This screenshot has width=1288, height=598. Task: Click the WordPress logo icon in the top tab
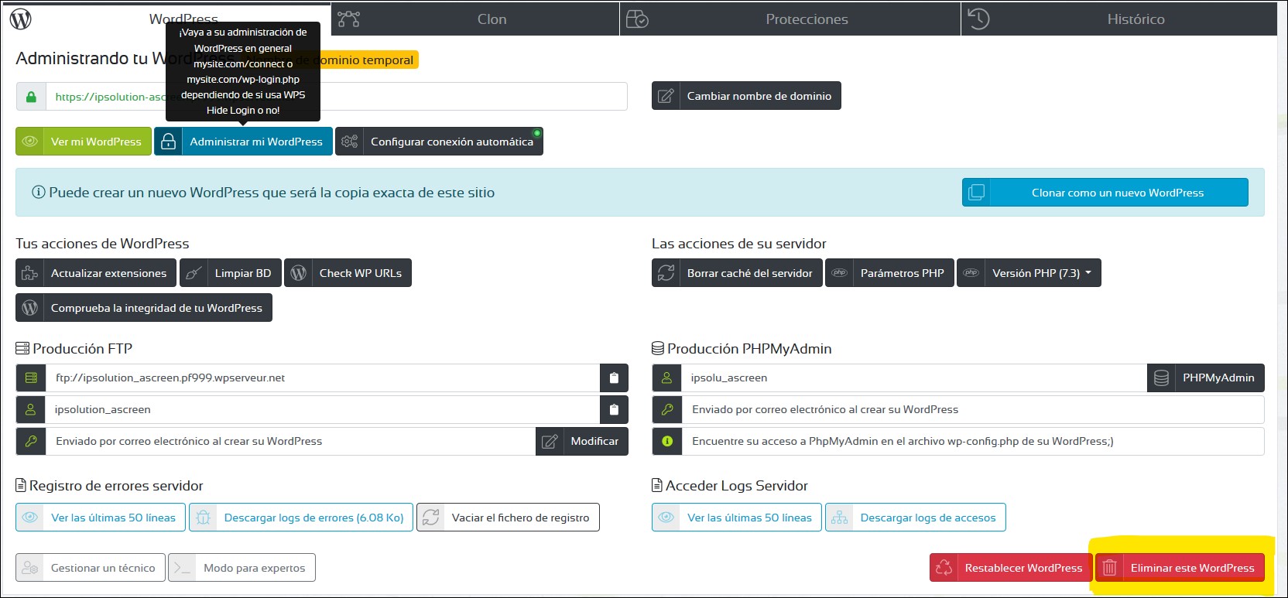coord(21,19)
